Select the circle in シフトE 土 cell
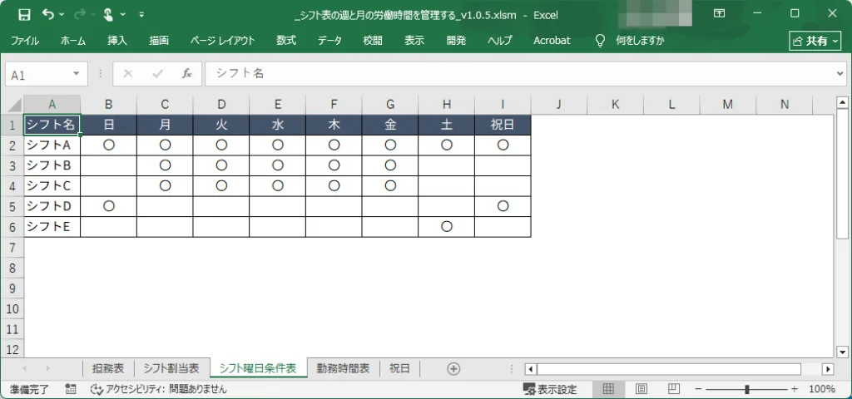Image resolution: width=852 pixels, height=399 pixels. (x=447, y=227)
